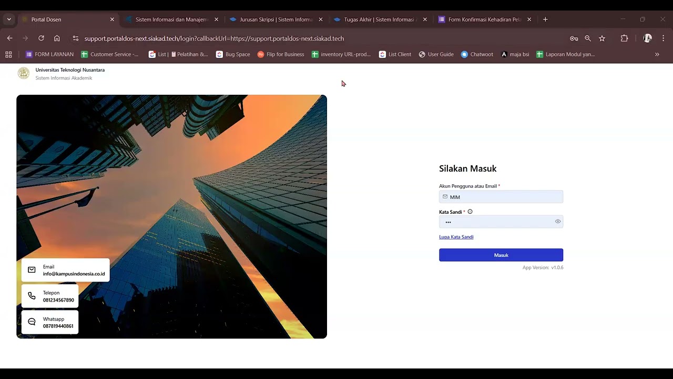Screen dimensions: 673x379
Task: Switch to Sistem Informasi dan Manajemen tab
Action: pyautogui.click(x=172, y=19)
